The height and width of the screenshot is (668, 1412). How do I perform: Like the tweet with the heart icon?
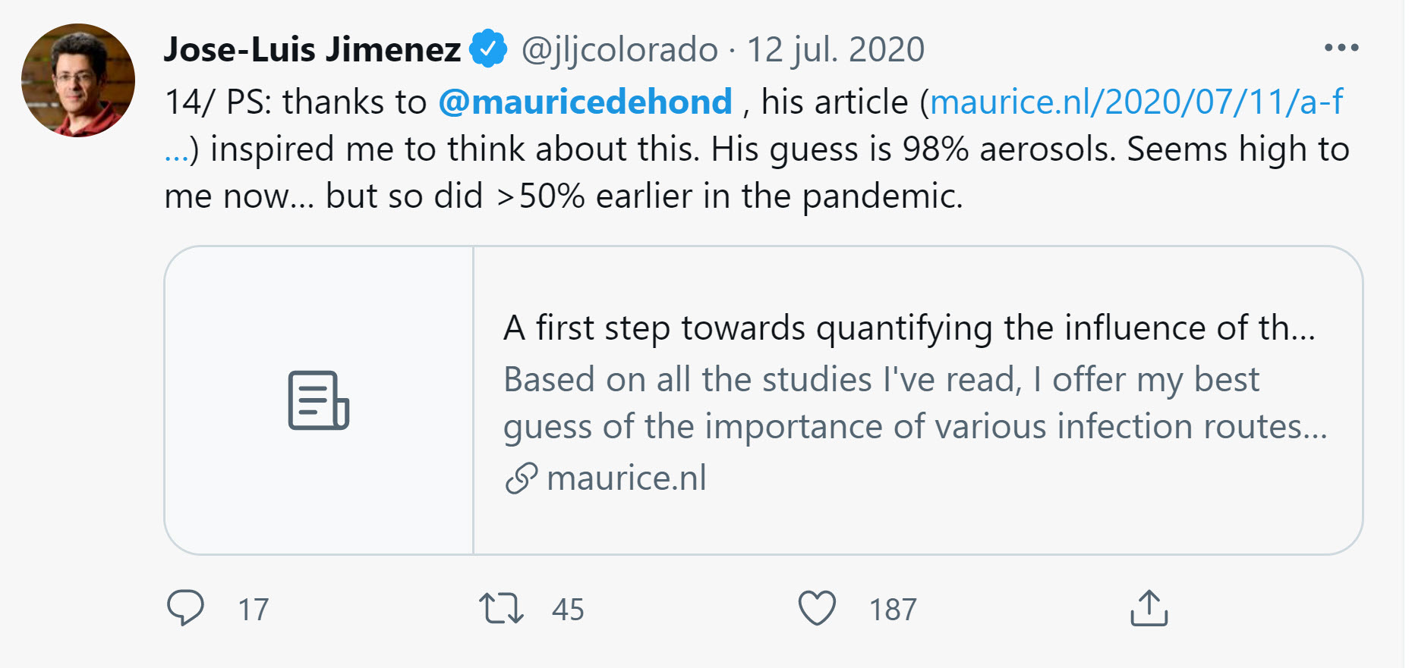[817, 608]
